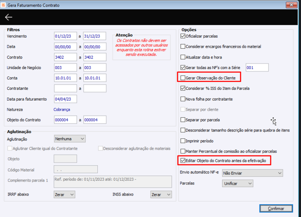Expand the INSS abaixo selector

point(161,194)
